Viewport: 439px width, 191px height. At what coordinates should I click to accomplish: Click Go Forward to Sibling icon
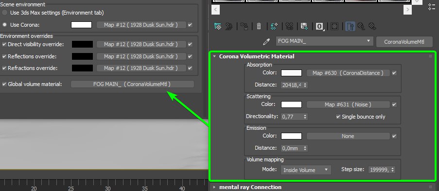(372, 26)
